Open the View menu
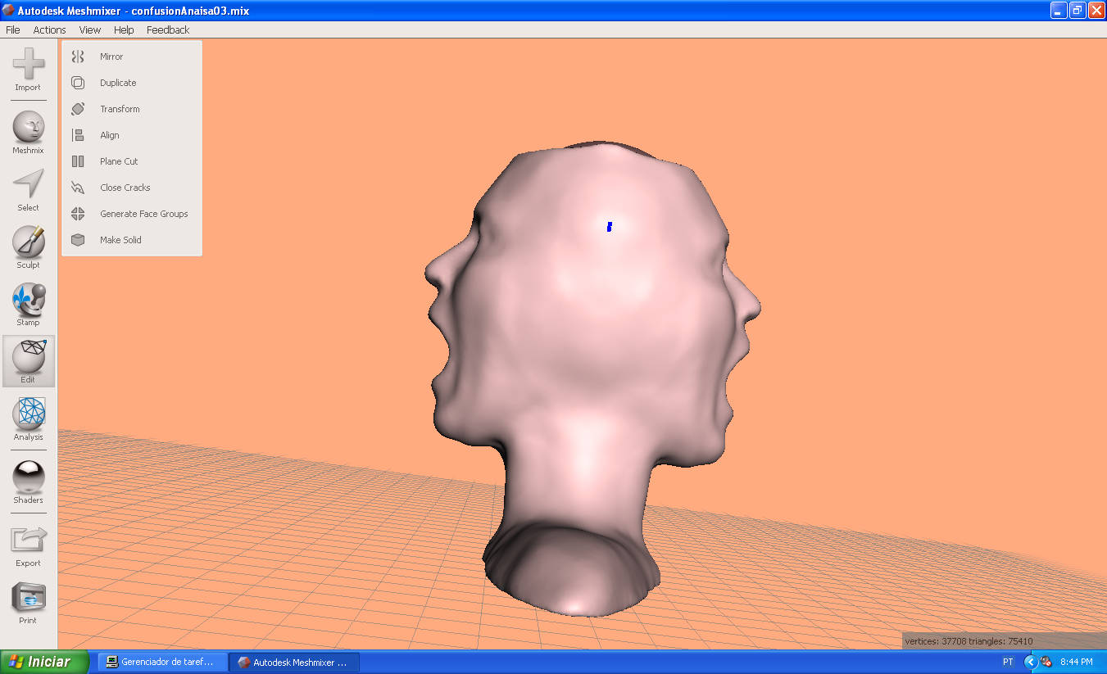1107x674 pixels. [x=90, y=29]
